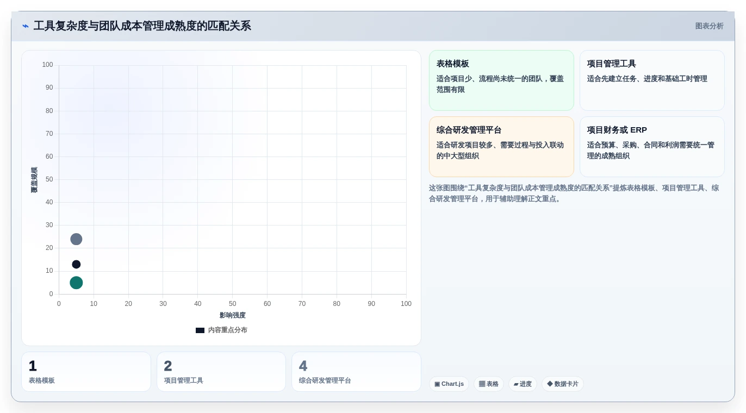Click the text 适合先建立任务、进度和基础工时管理
746x413 pixels.
647,79
